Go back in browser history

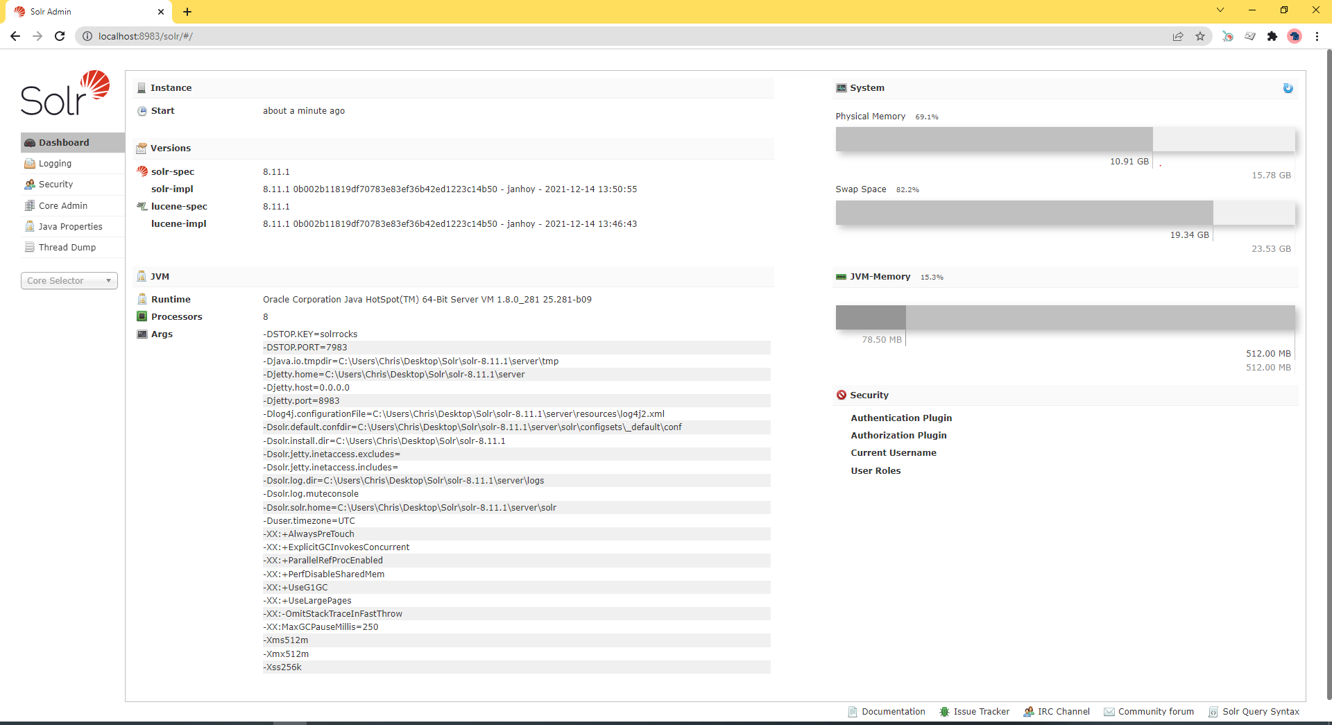(15, 36)
